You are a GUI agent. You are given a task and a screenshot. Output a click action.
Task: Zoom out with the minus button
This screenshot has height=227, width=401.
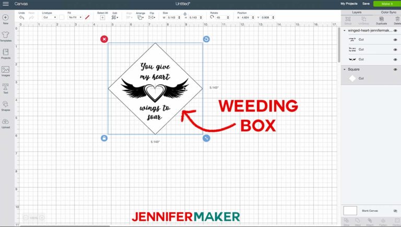pyautogui.click(x=26, y=218)
